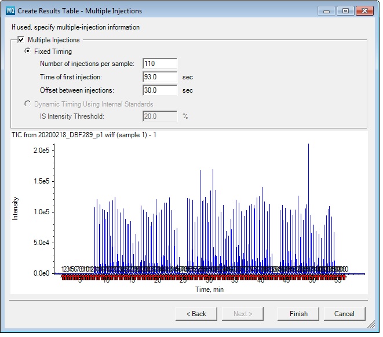Viewport: 383px width, 337px height.
Task: Click the Number of injections per sample field
Action: coord(159,64)
